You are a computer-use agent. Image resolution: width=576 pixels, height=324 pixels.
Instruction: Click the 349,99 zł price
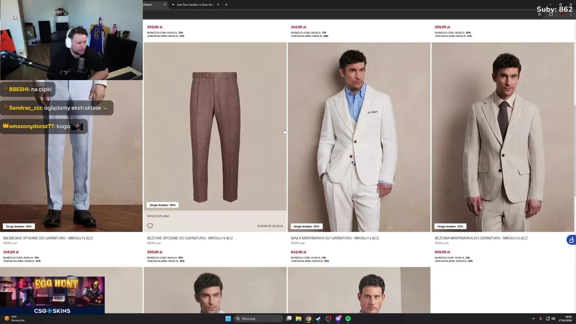pos(11,252)
